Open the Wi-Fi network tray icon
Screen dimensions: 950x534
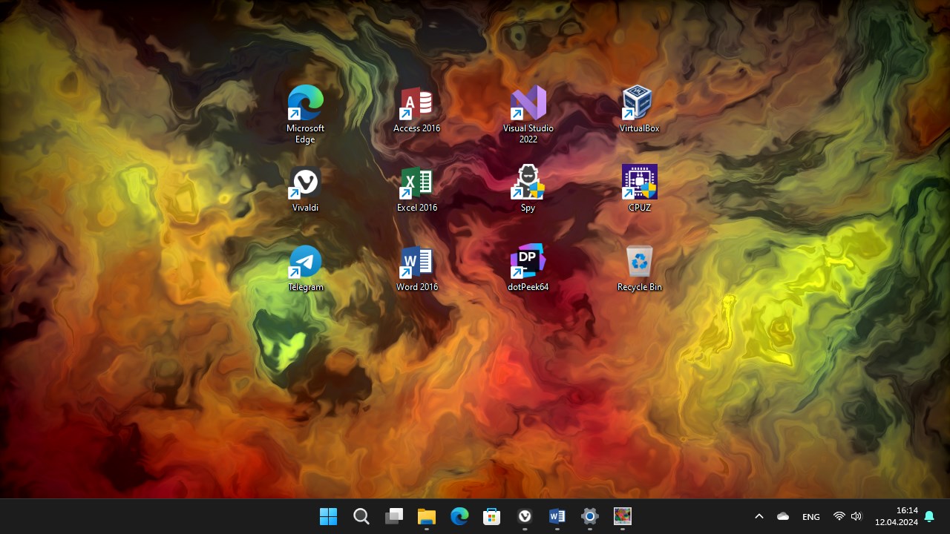point(839,516)
